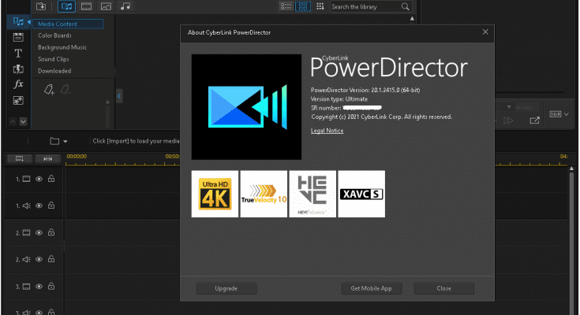Lock video track 1
The height and width of the screenshot is (315, 580).
[x=51, y=179]
